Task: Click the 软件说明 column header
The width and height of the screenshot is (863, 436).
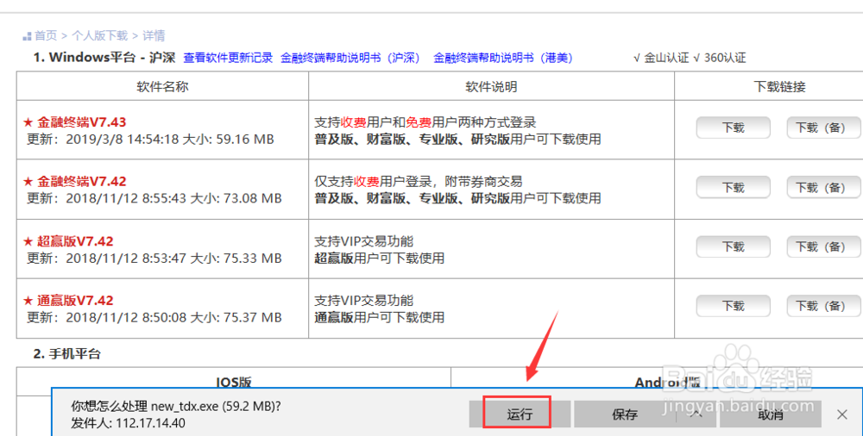Action: 491,86
